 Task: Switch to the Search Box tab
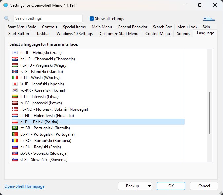coord(162,27)
